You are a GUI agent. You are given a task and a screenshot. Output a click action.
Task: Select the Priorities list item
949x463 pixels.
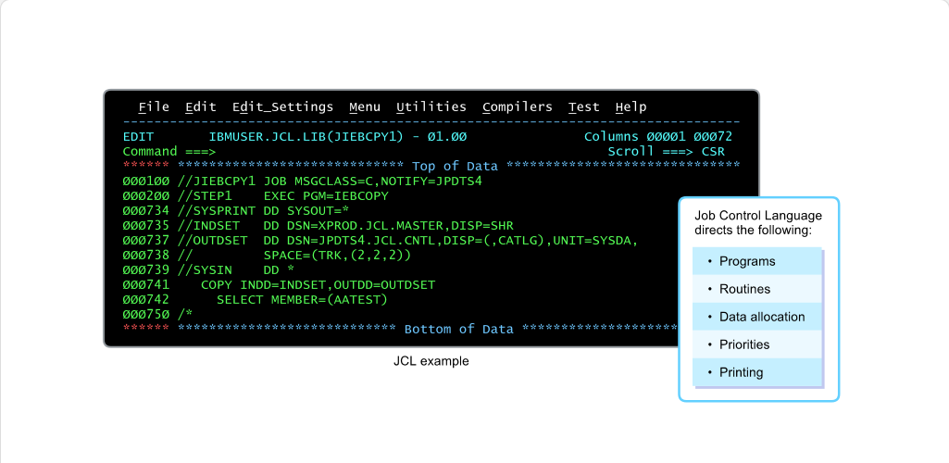[x=756, y=345]
